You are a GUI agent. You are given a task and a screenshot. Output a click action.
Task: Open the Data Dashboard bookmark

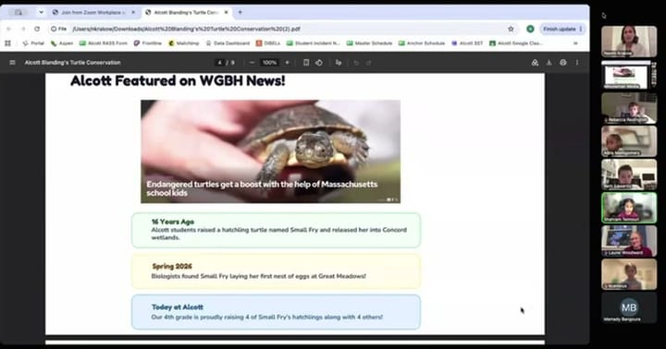point(228,43)
